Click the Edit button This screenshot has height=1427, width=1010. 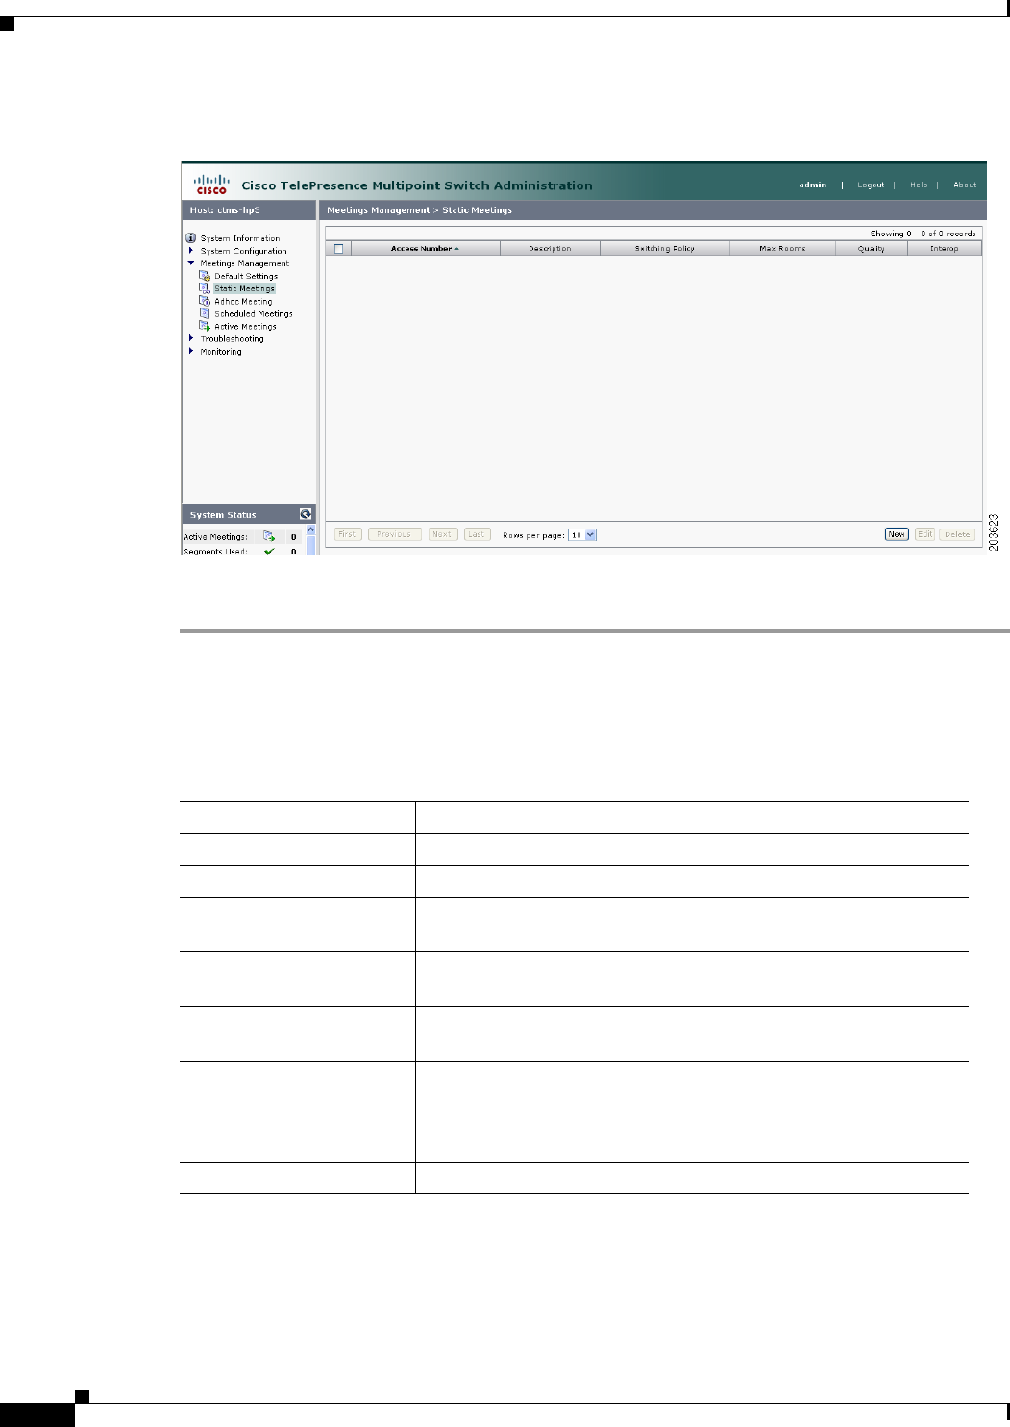pyautogui.click(x=924, y=534)
